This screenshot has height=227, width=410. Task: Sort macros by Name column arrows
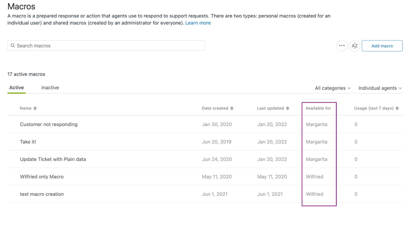click(35, 108)
